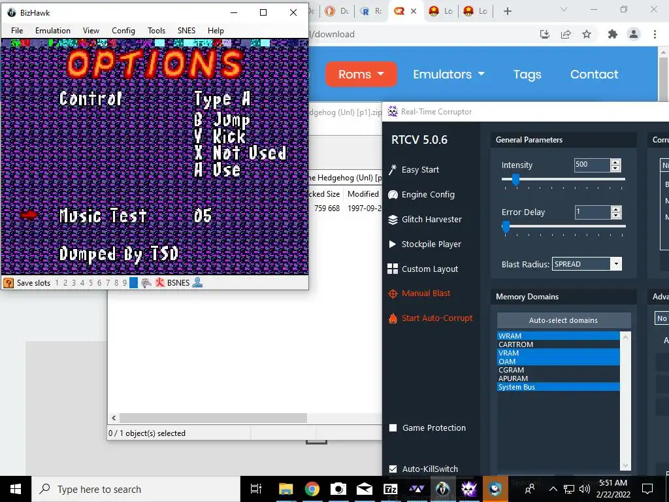Select save slot 1 in BizHawk

[x=57, y=282]
